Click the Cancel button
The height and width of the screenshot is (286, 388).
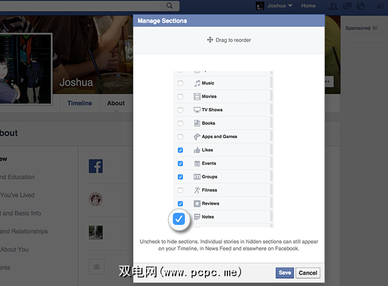click(x=308, y=273)
